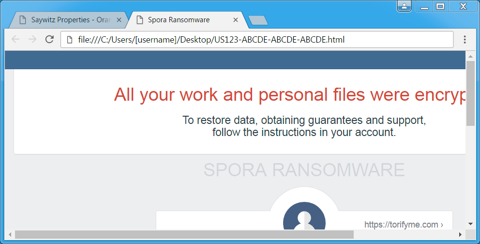The width and height of the screenshot is (480, 244).
Task: Click the vertical scrollbar up arrow
Action: (x=470, y=56)
